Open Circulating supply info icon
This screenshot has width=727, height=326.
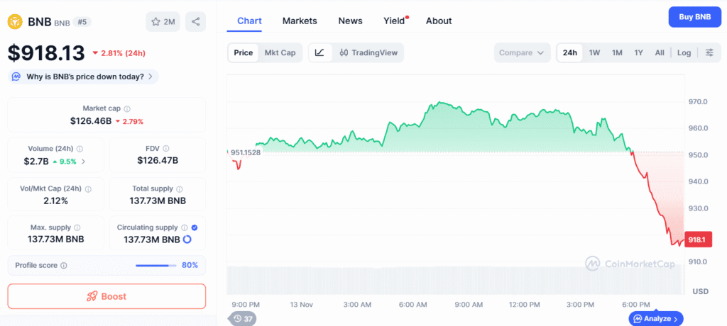185,227
